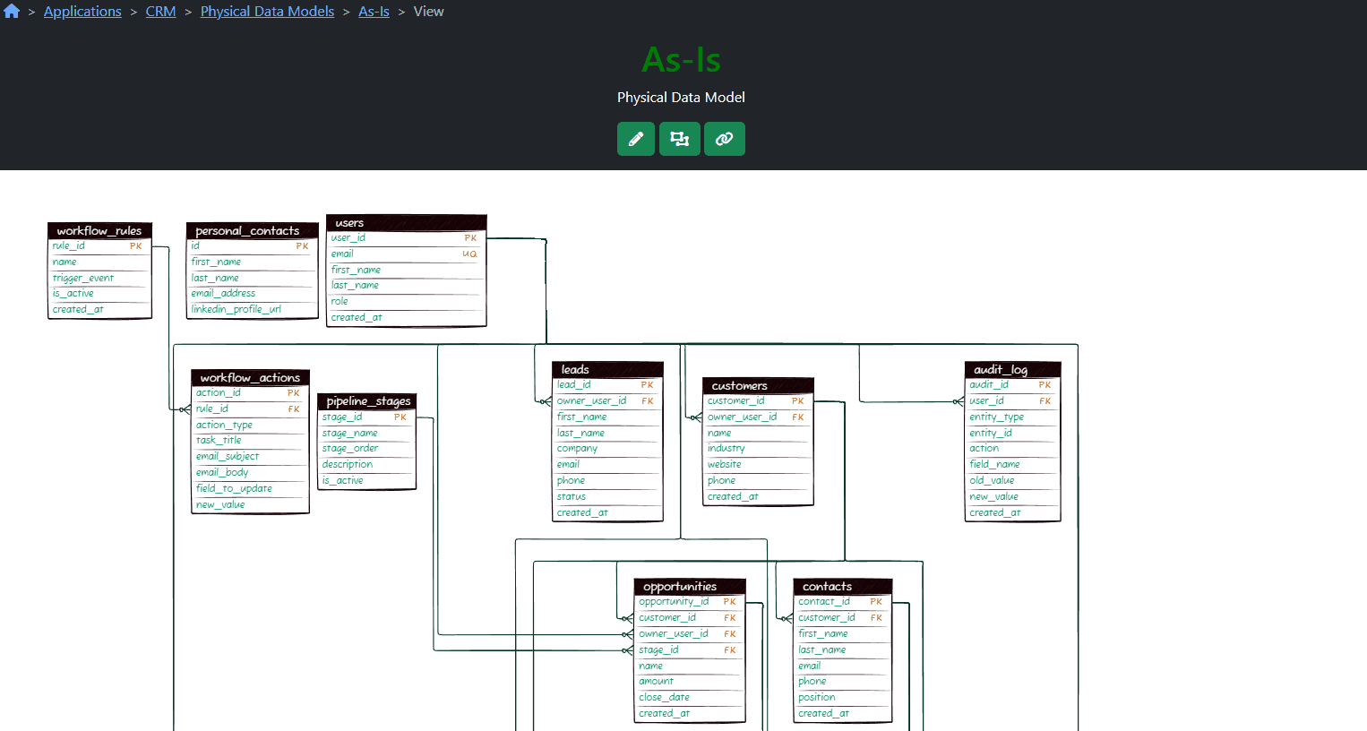Viewport: 1367px width, 731px height.
Task: Click the home icon in breadcrumb
Action: (x=12, y=12)
